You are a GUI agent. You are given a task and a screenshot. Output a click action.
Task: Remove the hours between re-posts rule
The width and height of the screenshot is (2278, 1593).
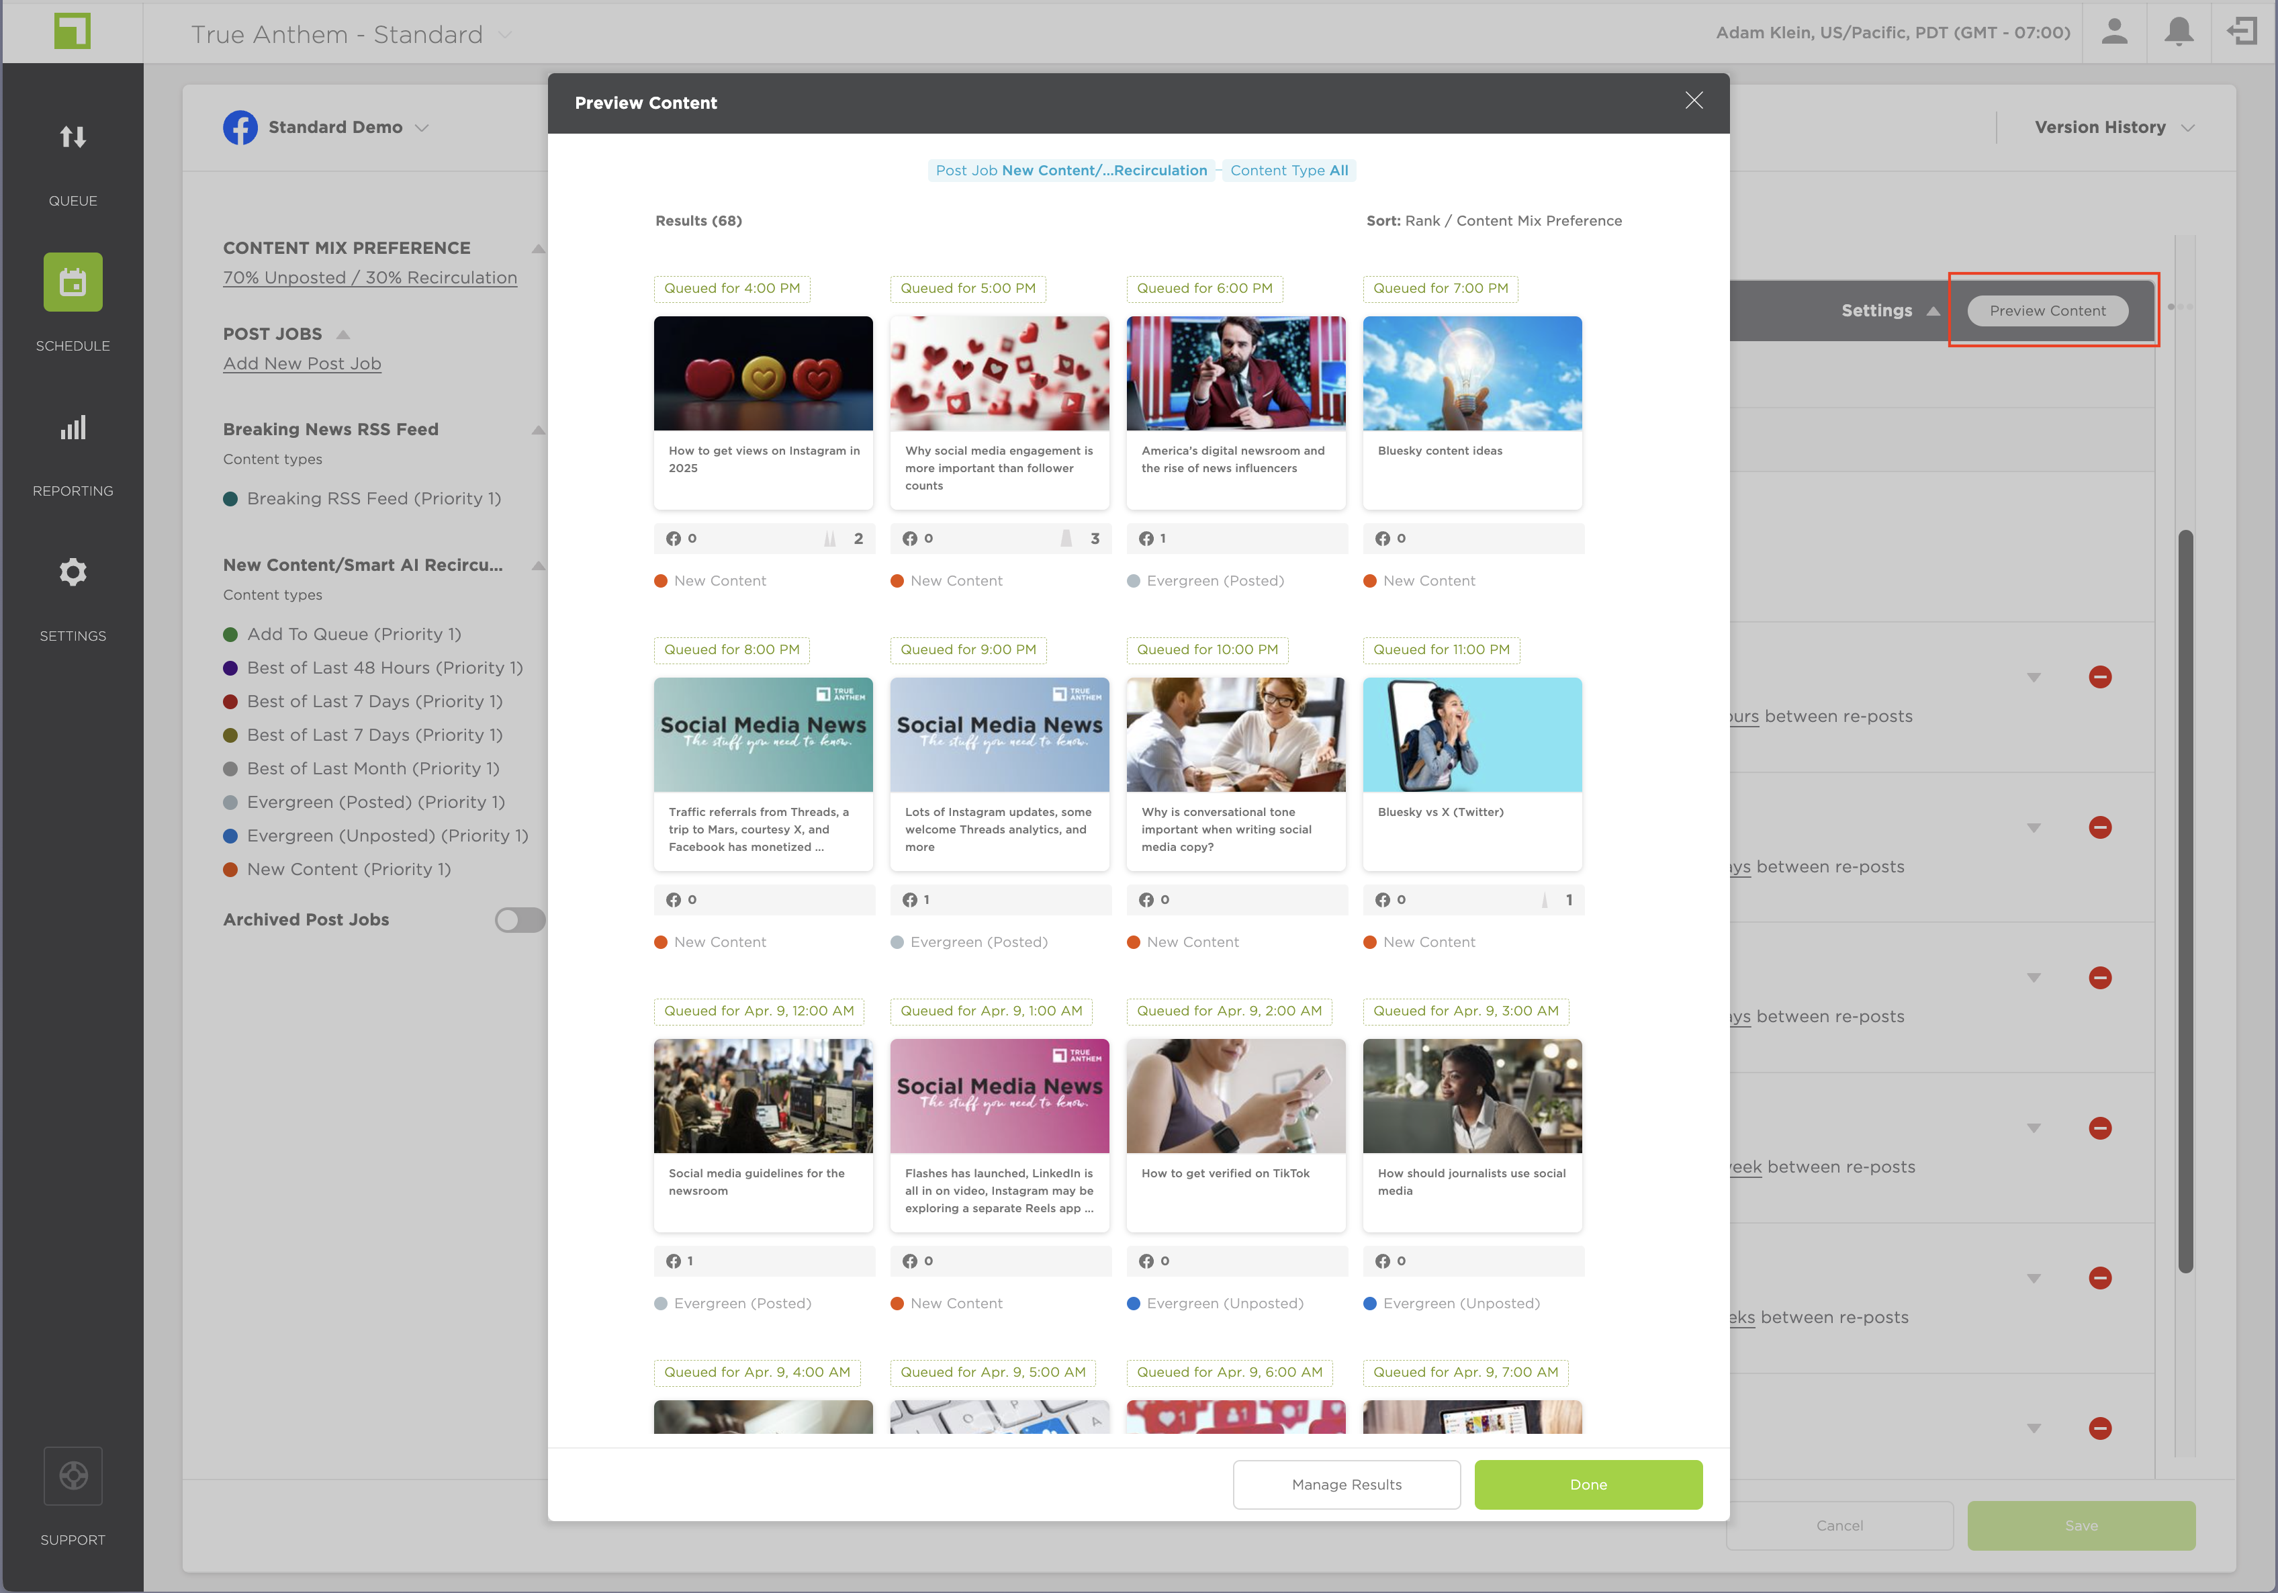click(x=2101, y=678)
